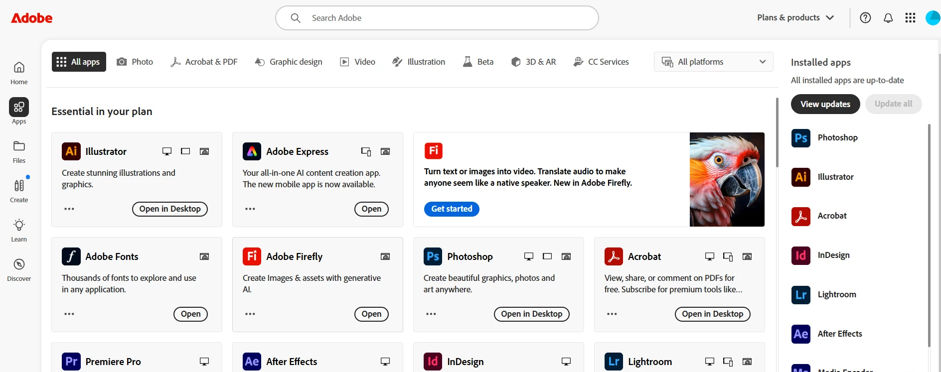Open the Create sidebar section
The height and width of the screenshot is (372, 941).
point(19,191)
